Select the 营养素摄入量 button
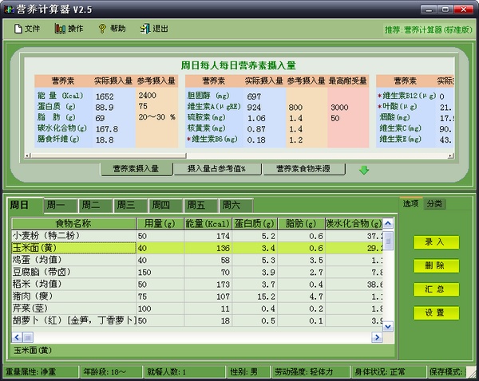Screen dimensions: 479x381 136,169
